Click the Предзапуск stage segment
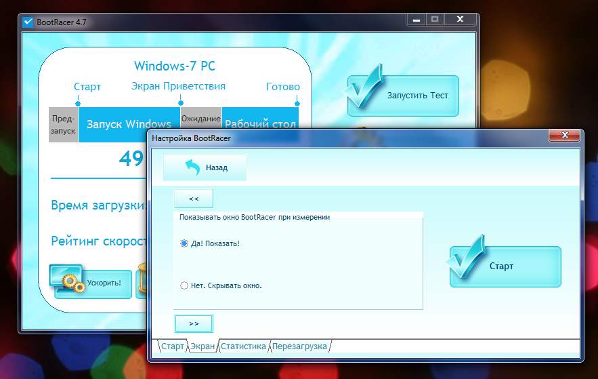The height and width of the screenshot is (379, 598). click(x=63, y=125)
